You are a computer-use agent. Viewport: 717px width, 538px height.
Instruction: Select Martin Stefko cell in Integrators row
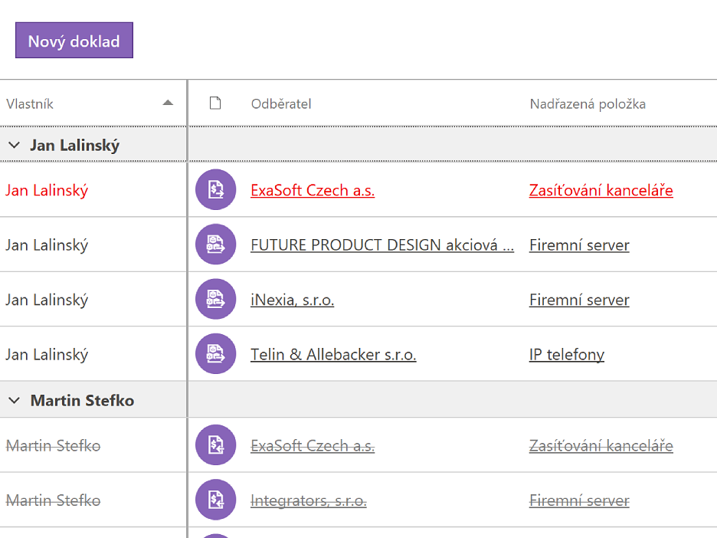point(53,500)
